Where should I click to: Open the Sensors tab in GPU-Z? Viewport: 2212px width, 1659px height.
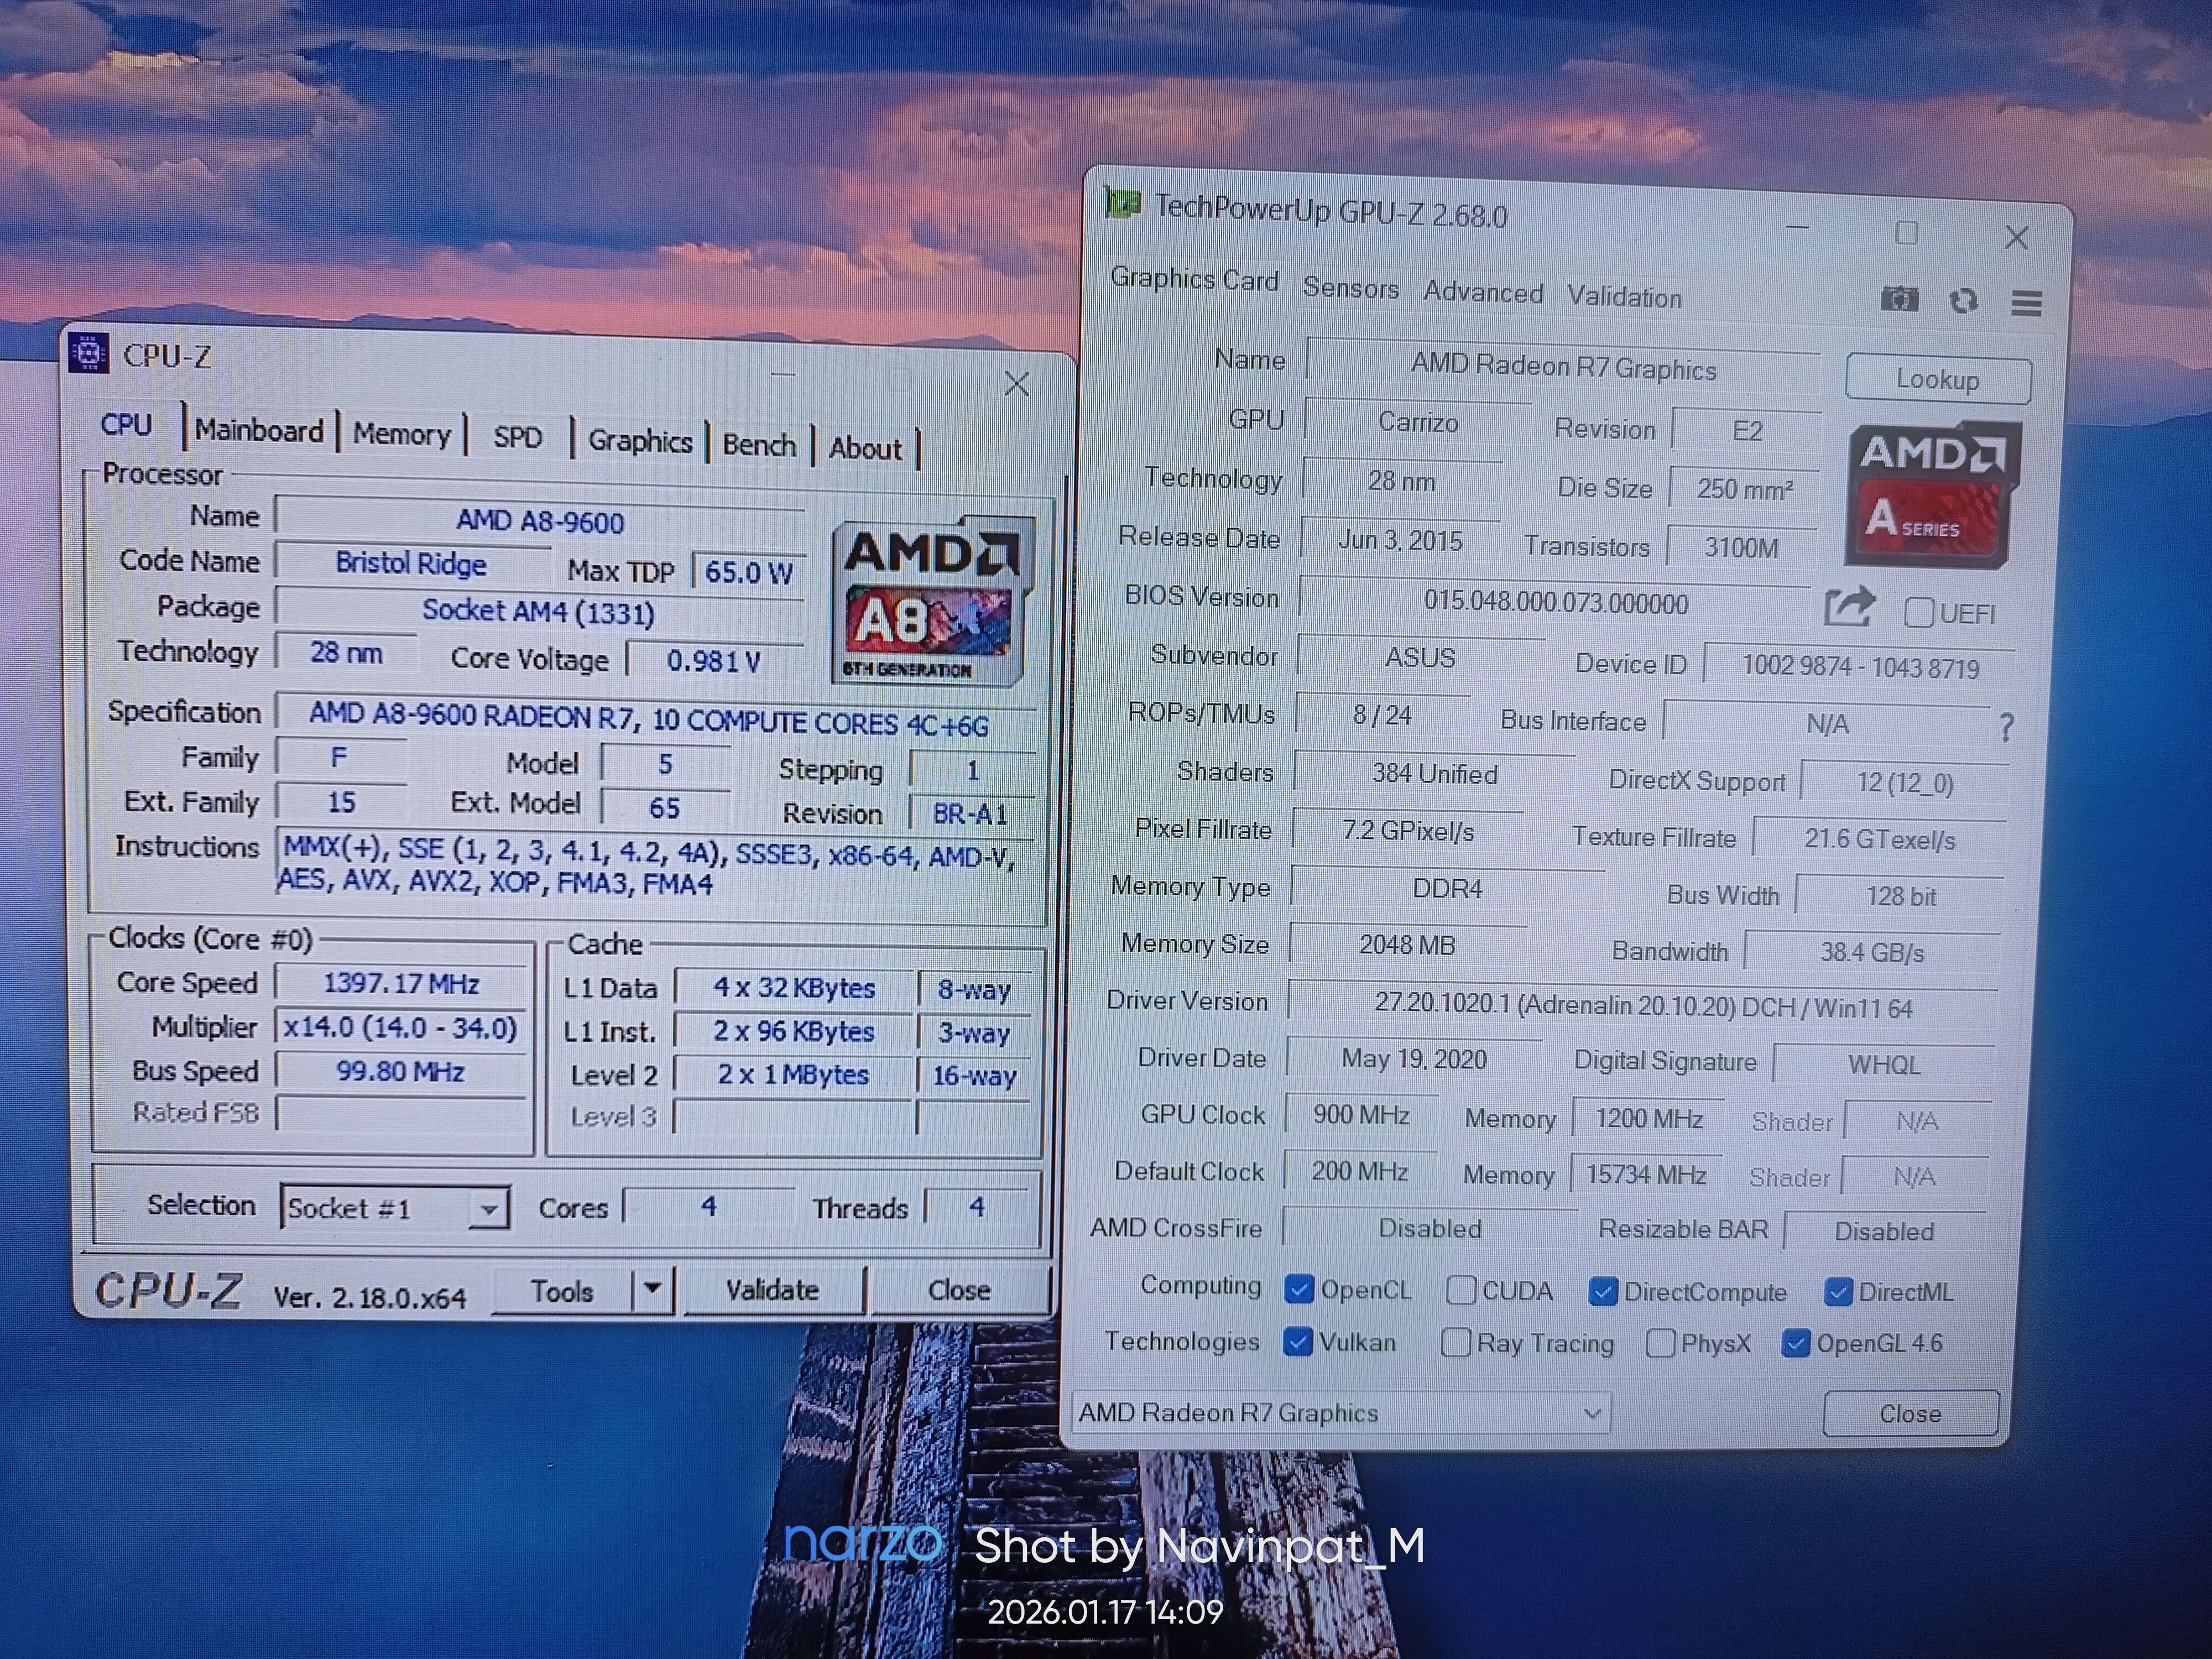pyautogui.click(x=1350, y=289)
